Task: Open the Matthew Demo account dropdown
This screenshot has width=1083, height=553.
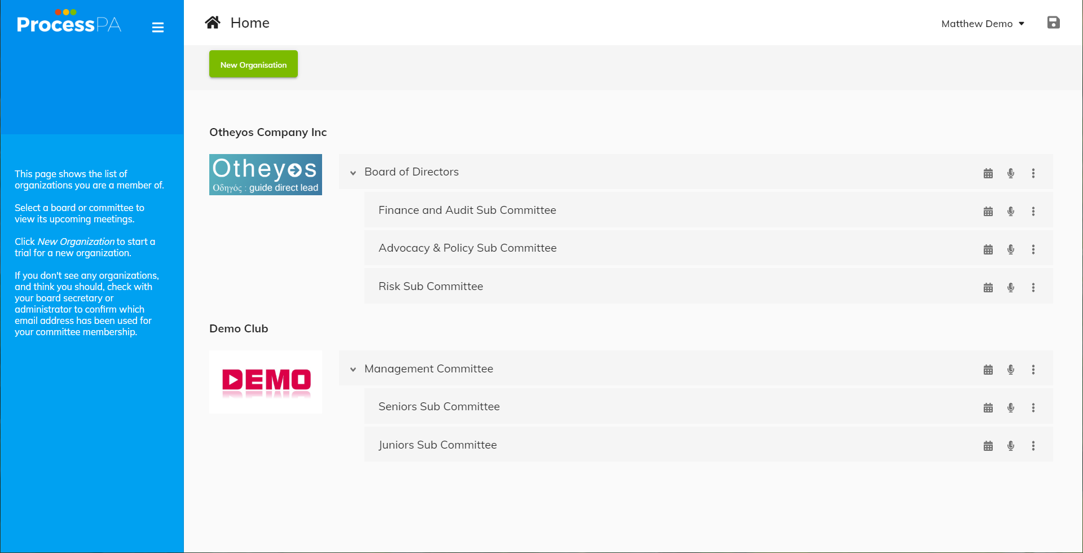Action: tap(983, 24)
